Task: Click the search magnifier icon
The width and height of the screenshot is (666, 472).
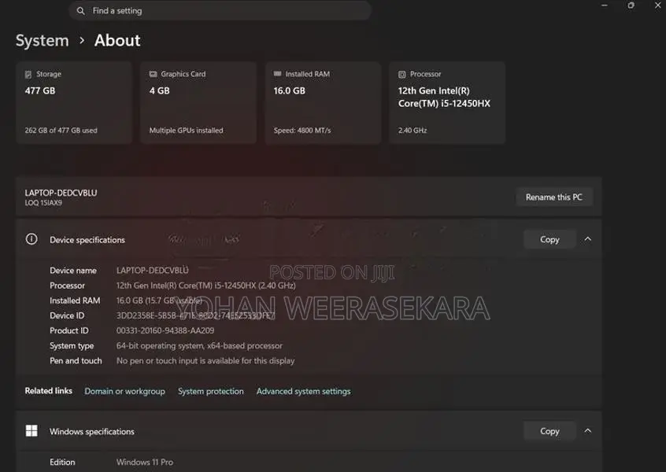Action: 81,10
